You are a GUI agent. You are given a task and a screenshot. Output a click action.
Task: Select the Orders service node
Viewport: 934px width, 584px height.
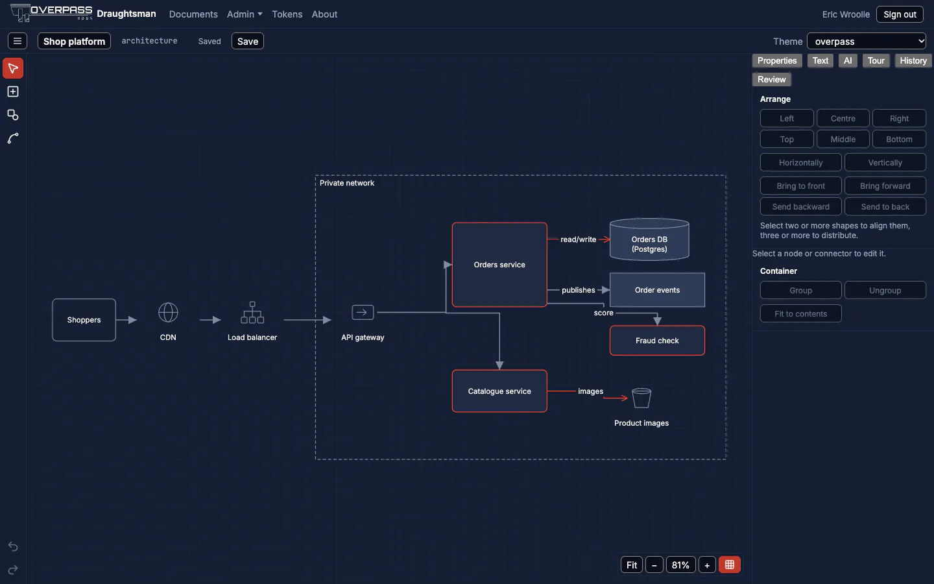point(499,265)
